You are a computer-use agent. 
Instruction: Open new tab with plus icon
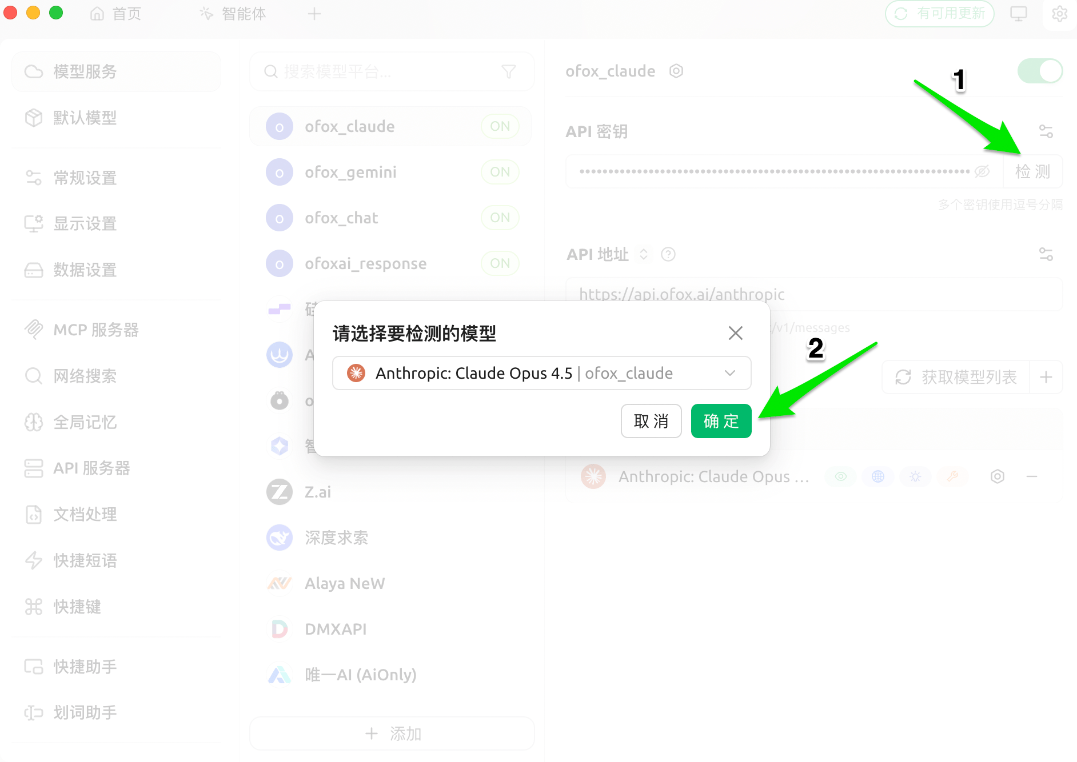(x=314, y=14)
